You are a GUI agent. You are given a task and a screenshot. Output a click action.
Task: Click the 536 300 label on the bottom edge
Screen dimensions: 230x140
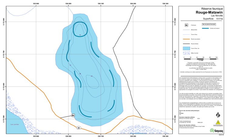[x=166, y=136]
